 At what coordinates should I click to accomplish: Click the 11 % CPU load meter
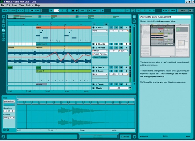click(x=183, y=11)
